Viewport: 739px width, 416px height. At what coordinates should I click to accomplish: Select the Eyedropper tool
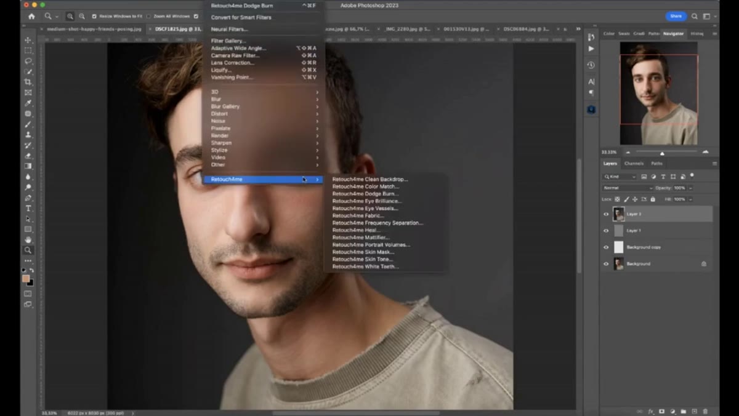tap(28, 103)
